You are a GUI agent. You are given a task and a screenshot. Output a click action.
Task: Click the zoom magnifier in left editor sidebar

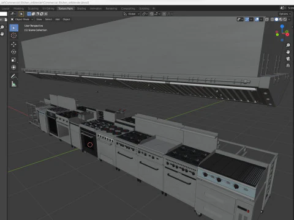point(2,28)
